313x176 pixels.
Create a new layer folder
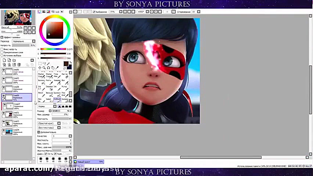(14, 60)
